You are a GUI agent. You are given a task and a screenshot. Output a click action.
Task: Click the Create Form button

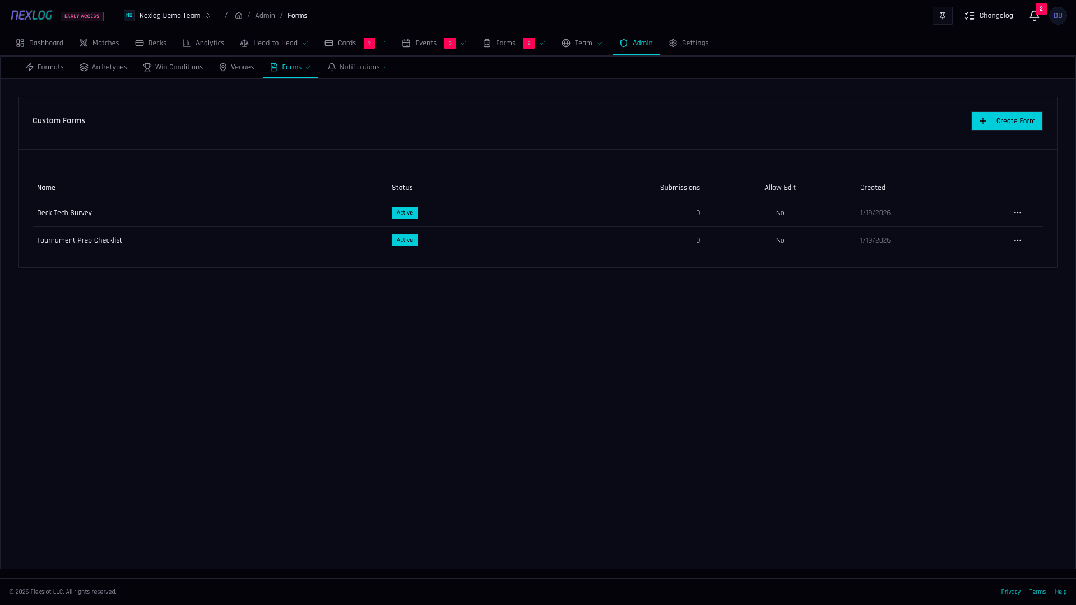(x=1007, y=121)
